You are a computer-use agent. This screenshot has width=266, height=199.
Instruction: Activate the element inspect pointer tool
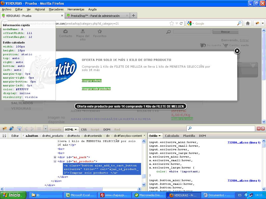coord(19,129)
